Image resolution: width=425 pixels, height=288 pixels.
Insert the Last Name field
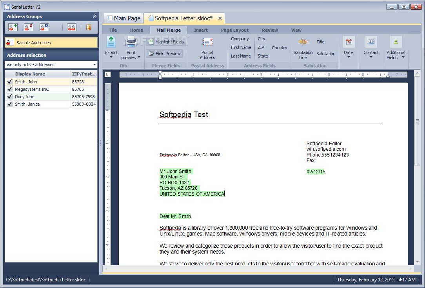point(241,56)
